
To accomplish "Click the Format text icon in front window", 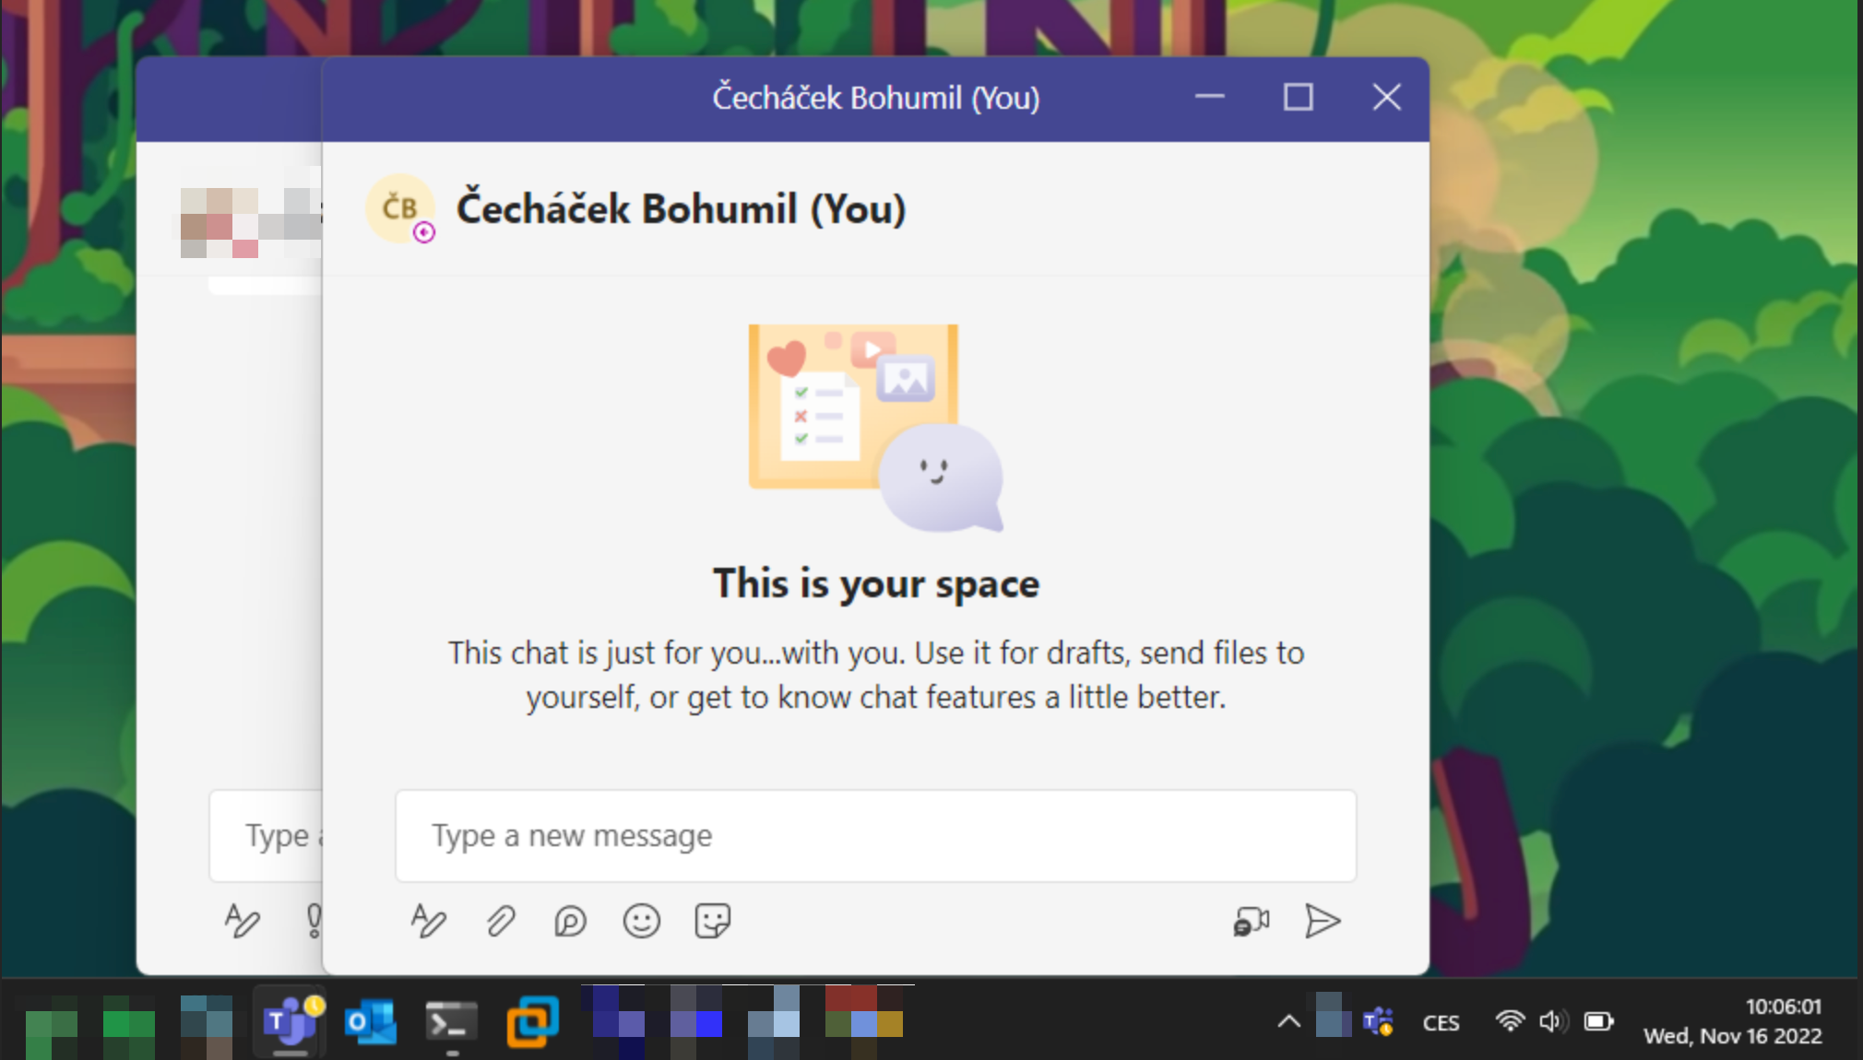I will pyautogui.click(x=428, y=921).
